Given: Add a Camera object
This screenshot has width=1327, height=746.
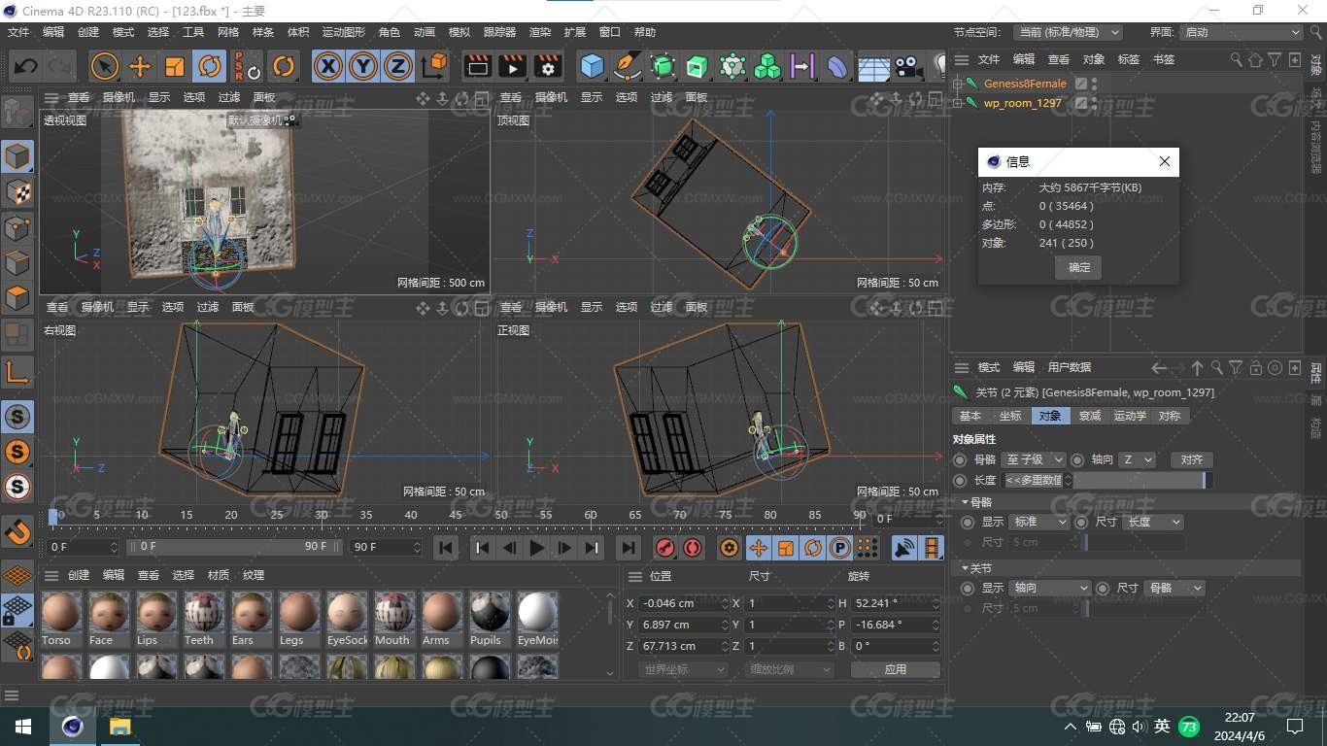Looking at the screenshot, I should coord(908,66).
